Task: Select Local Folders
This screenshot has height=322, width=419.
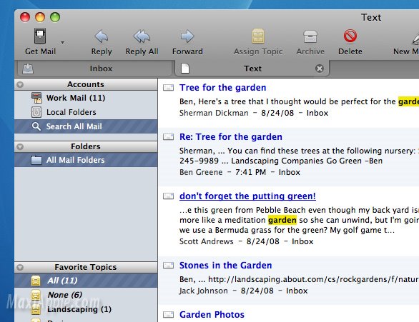Action: [x=86, y=112]
